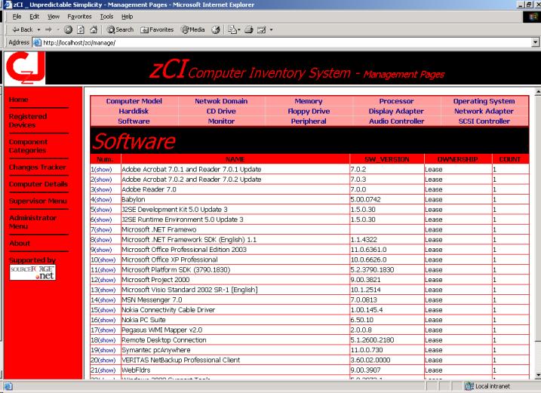Click the Microsoft Project 2000 name cell
The height and width of the screenshot is (393, 541).
(x=235, y=280)
